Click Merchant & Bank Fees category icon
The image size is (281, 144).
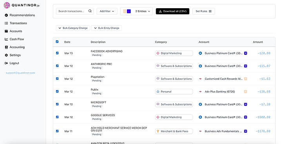click(x=158, y=131)
